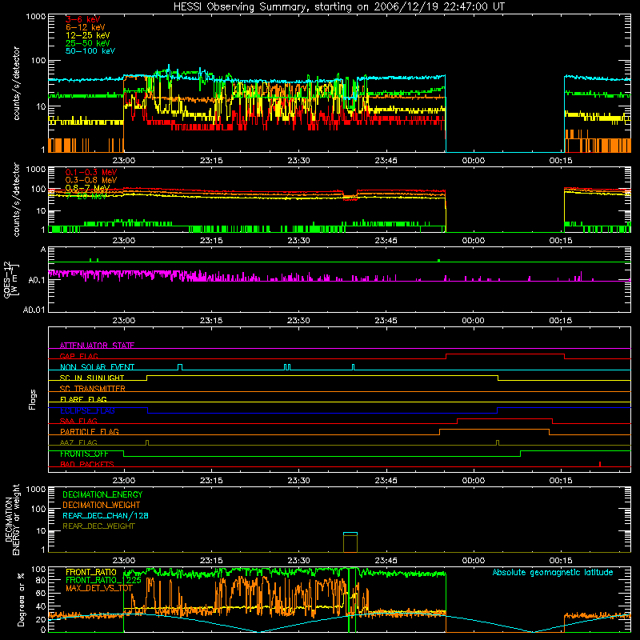The width and height of the screenshot is (640, 640).
Task: Click the REAR_DEC_WEIGHT legend label
Action: tap(98, 526)
